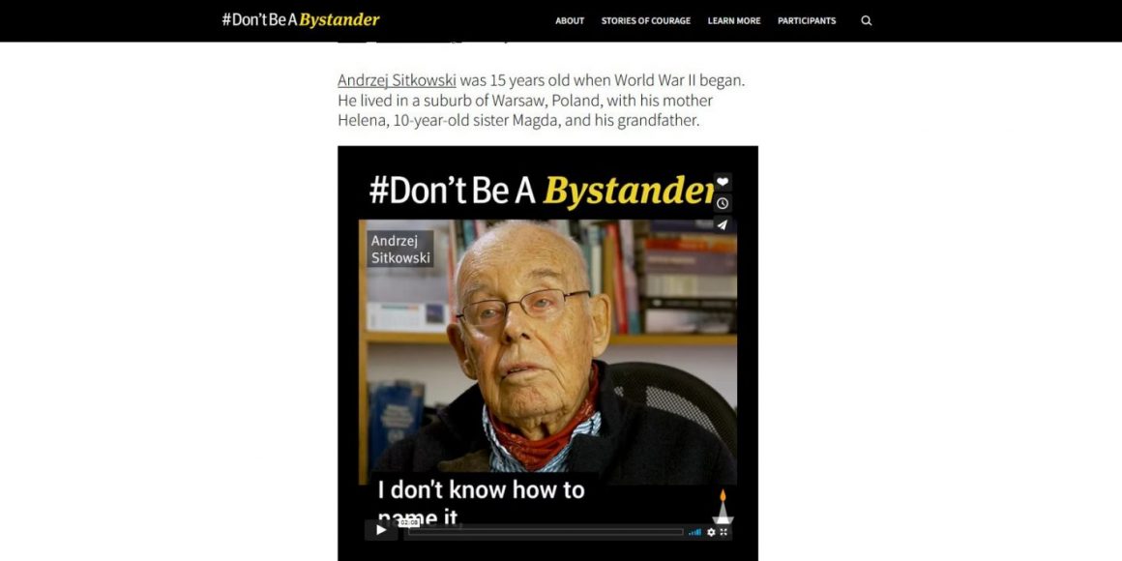Click the video frame of Andrzej Sitkowski
1122x561 pixels.
tap(547, 352)
